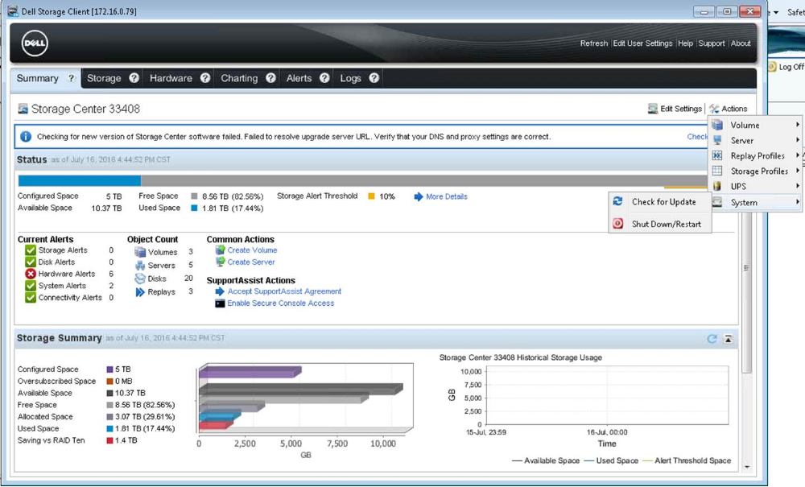Refresh the Storage Summary panel
This screenshot has width=805, height=487.
(712, 339)
